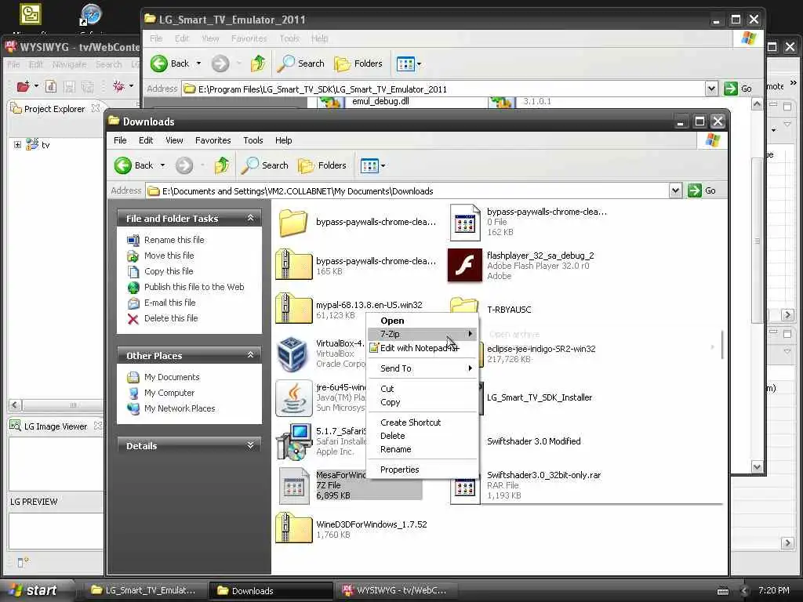Image resolution: width=803 pixels, height=602 pixels.
Task: Switch to WYSIWYG taskbar button
Action: click(395, 590)
